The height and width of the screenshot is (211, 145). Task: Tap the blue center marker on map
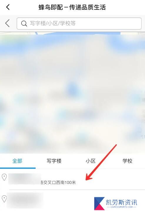click(x=72, y=88)
